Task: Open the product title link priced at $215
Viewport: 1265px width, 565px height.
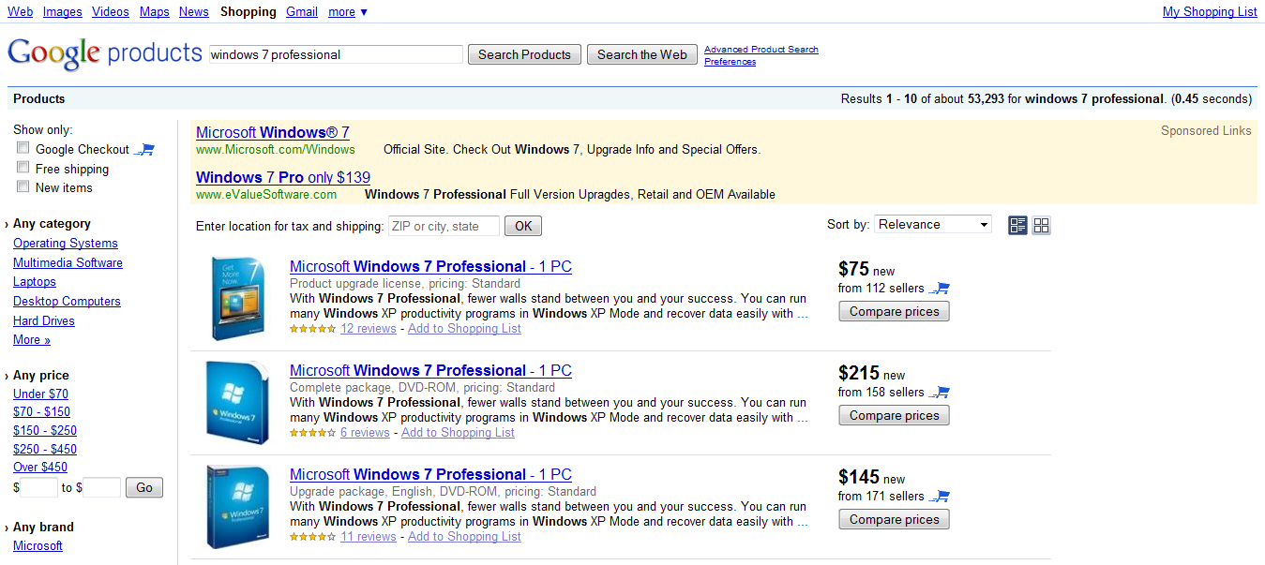Action: (430, 371)
